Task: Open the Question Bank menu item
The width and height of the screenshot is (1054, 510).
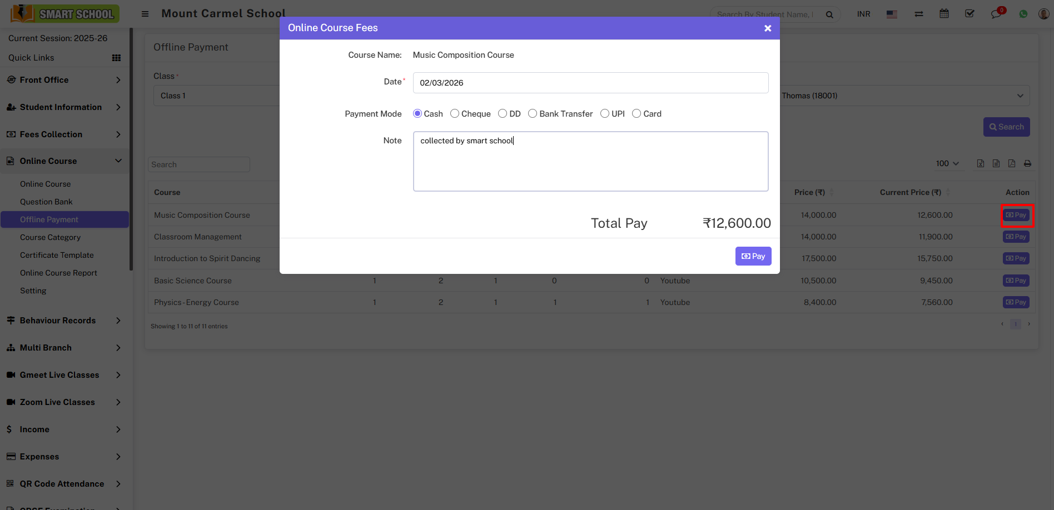Action: [47, 201]
